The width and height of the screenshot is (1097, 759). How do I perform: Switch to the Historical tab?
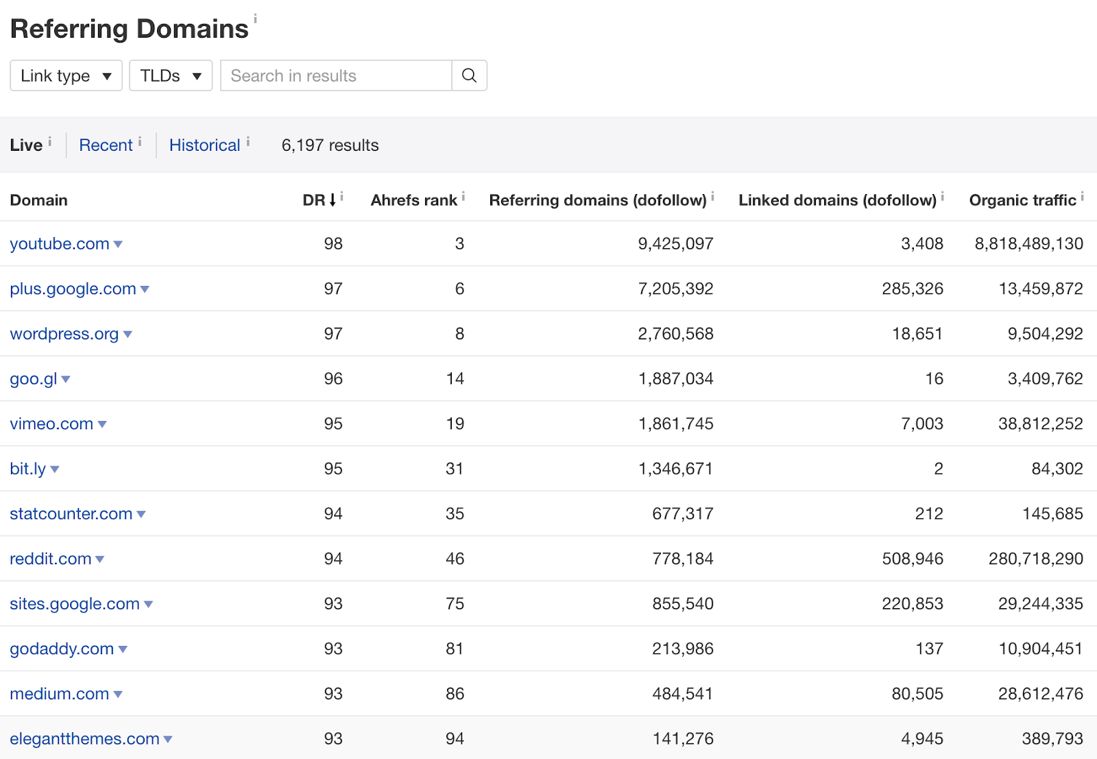[x=204, y=145]
